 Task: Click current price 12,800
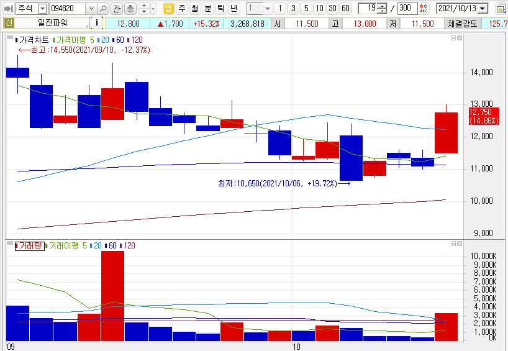pyautogui.click(x=129, y=24)
